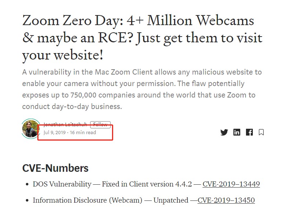Share the article on Facebook
The width and height of the screenshot is (288, 208).
click(249, 132)
